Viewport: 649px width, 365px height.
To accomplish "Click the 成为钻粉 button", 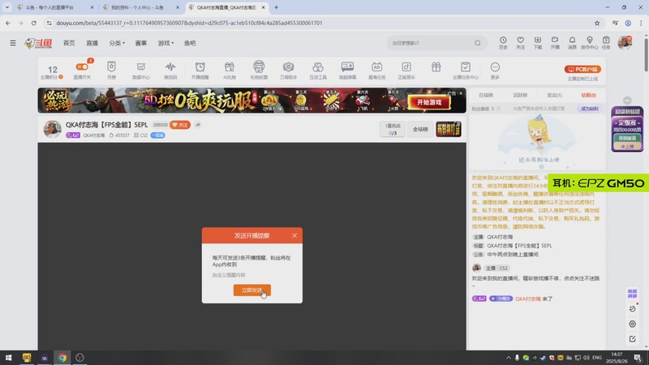I will coord(589,109).
